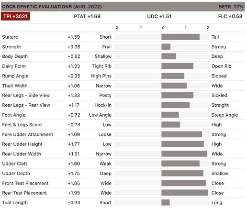Click the Strength trait bar
The image size is (247, 208).
(x=166, y=47)
